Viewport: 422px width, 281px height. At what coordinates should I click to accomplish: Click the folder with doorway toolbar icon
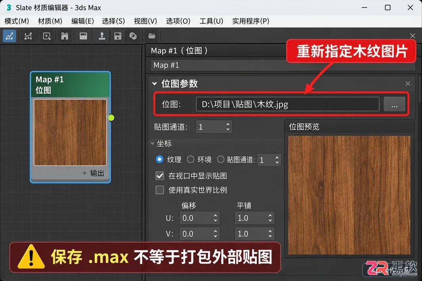[65, 36]
